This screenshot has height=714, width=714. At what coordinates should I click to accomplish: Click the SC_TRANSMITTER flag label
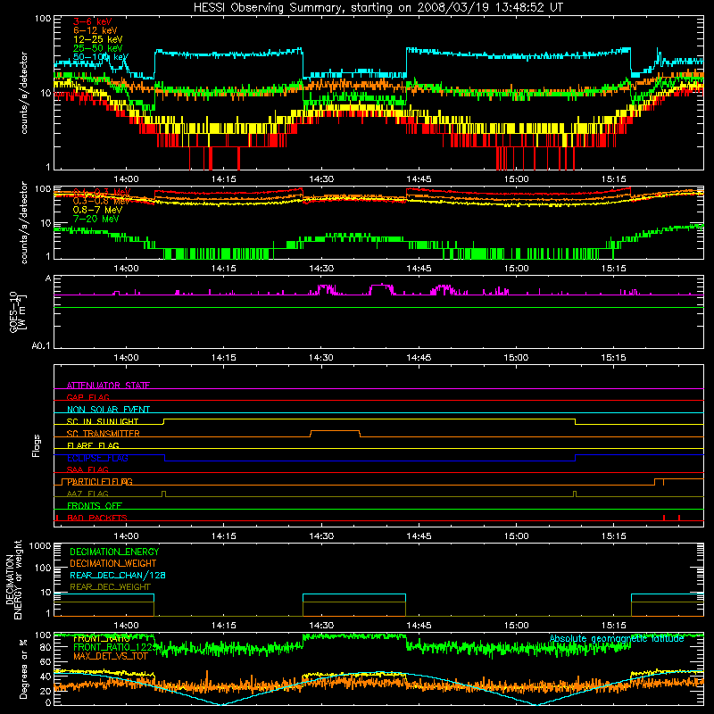coord(104,434)
